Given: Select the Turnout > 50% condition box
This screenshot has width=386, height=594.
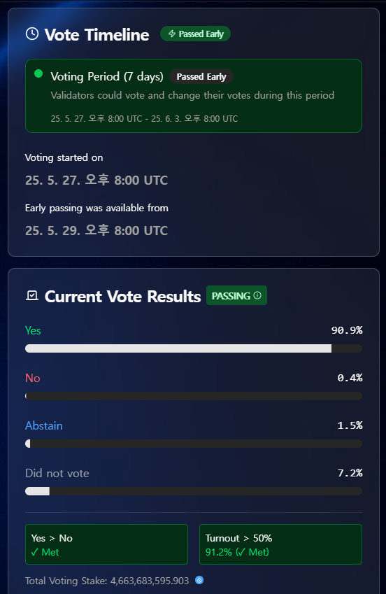Looking at the screenshot, I should coord(280,544).
